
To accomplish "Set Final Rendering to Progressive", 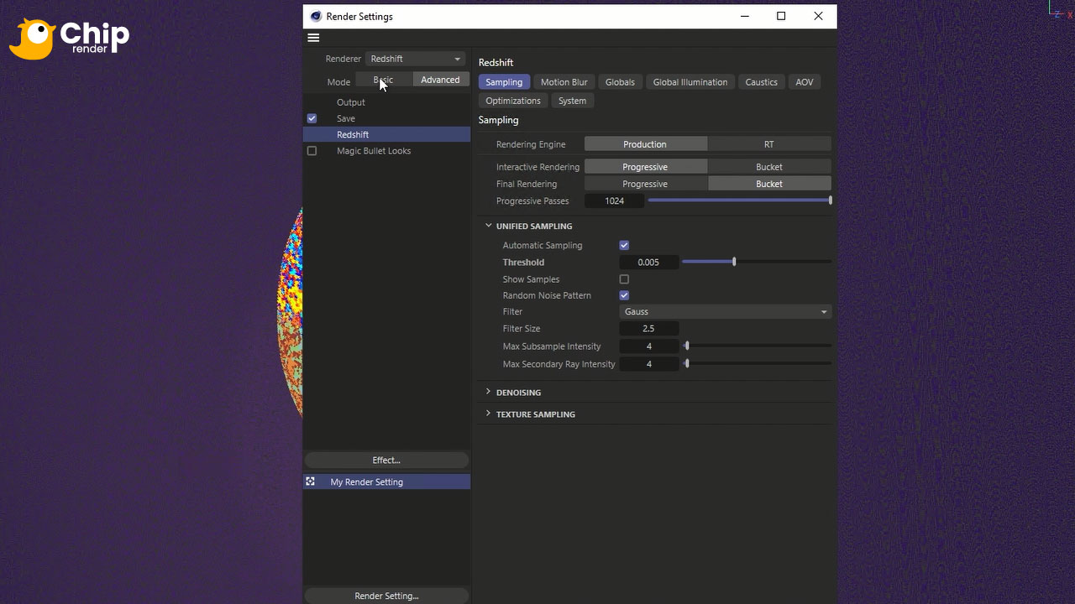I will tap(646, 184).
